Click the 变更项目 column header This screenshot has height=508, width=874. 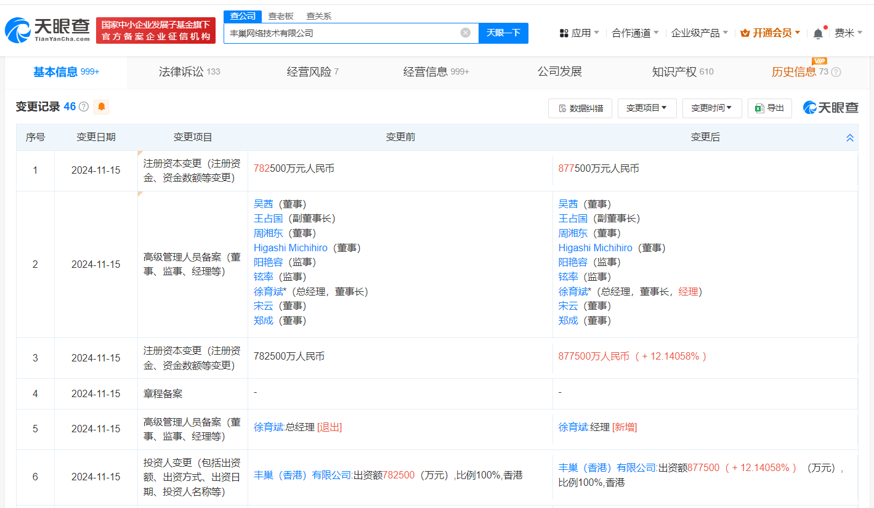click(x=193, y=137)
